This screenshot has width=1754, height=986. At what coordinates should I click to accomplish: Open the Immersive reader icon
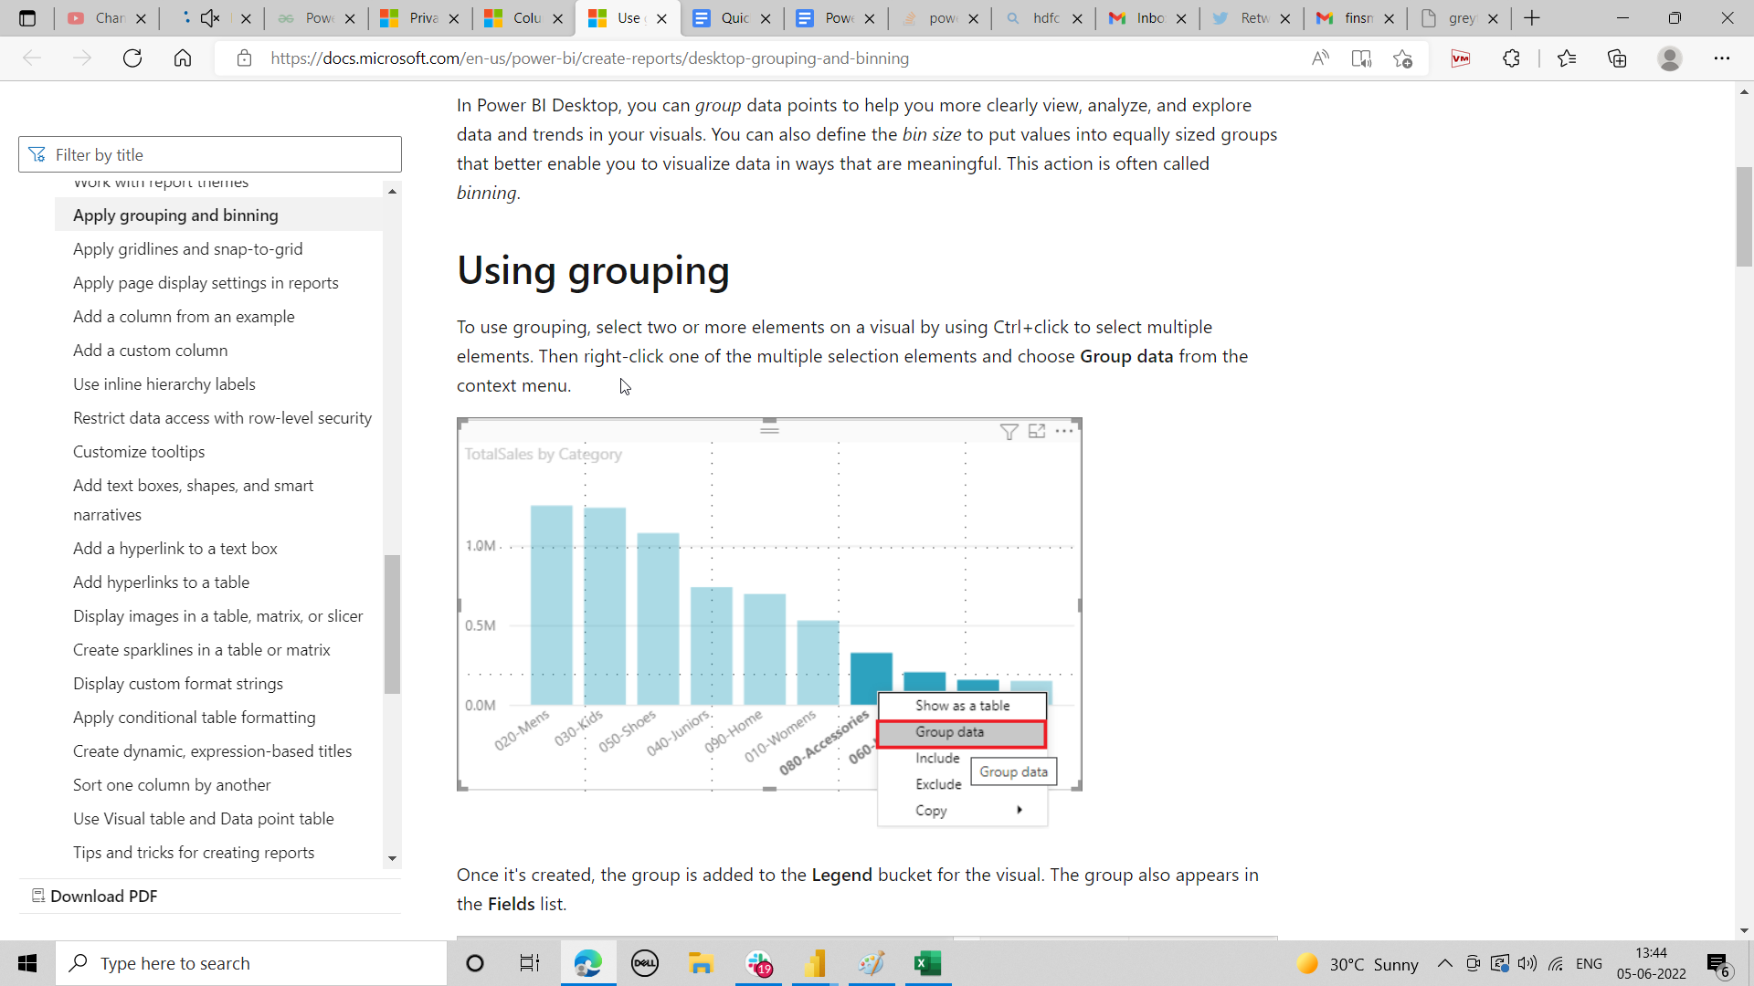point(1361,58)
